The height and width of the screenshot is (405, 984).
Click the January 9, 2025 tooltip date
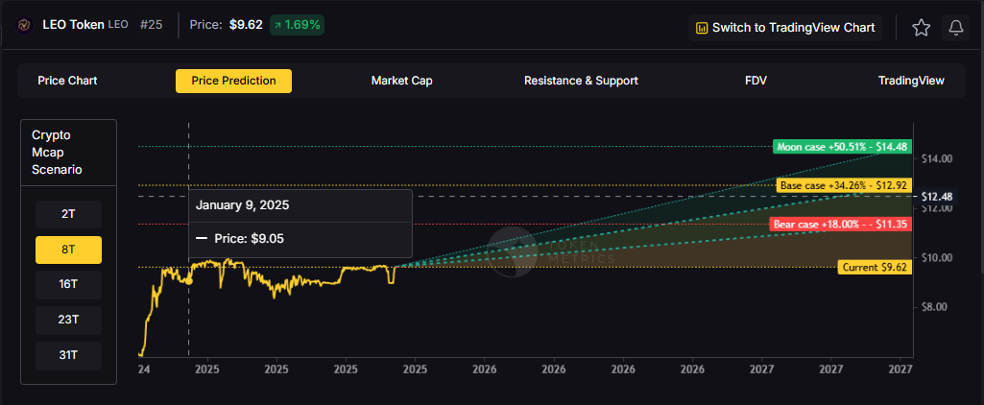(242, 205)
